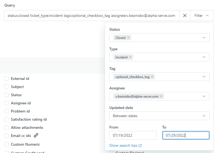Screen dimensions: 217x153
Task: Click the external link icon after Show search tips
Action: tap(140, 146)
